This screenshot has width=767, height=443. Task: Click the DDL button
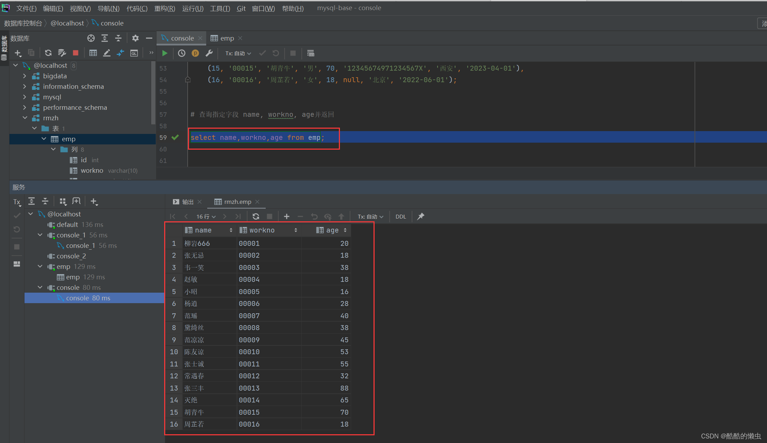pos(400,216)
